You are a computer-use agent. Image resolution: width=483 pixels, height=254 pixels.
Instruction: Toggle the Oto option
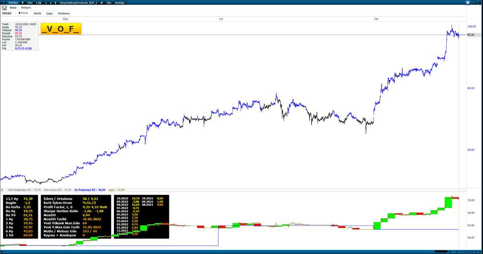coord(109,2)
